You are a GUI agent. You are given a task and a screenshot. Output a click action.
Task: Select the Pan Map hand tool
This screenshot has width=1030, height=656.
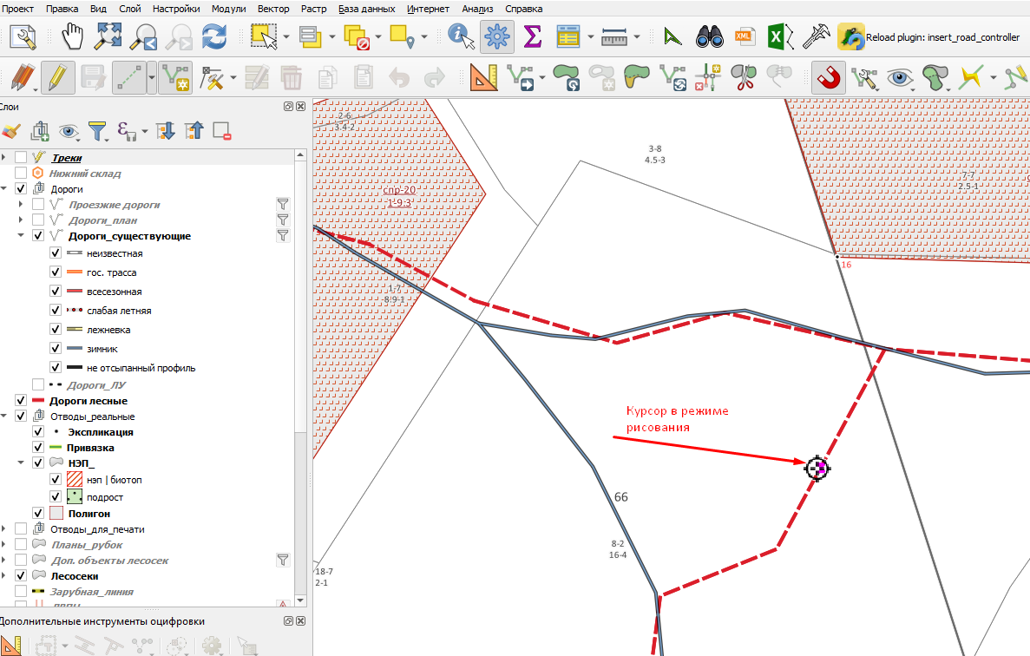coord(72,36)
